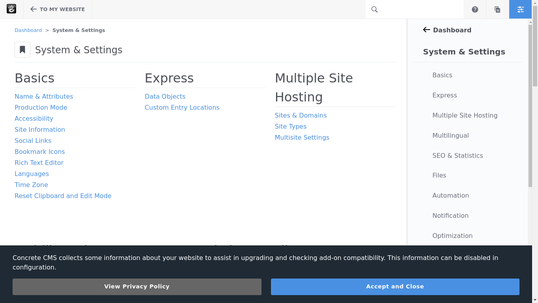Viewport: 538px width, 303px height.
Task: Select Multilingual in the sidebar menu
Action: point(451,135)
